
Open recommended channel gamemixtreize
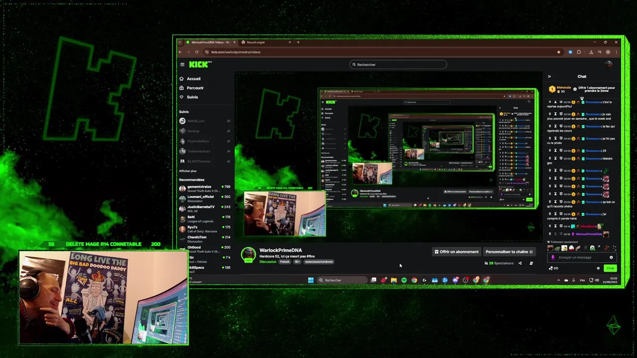pos(205,188)
